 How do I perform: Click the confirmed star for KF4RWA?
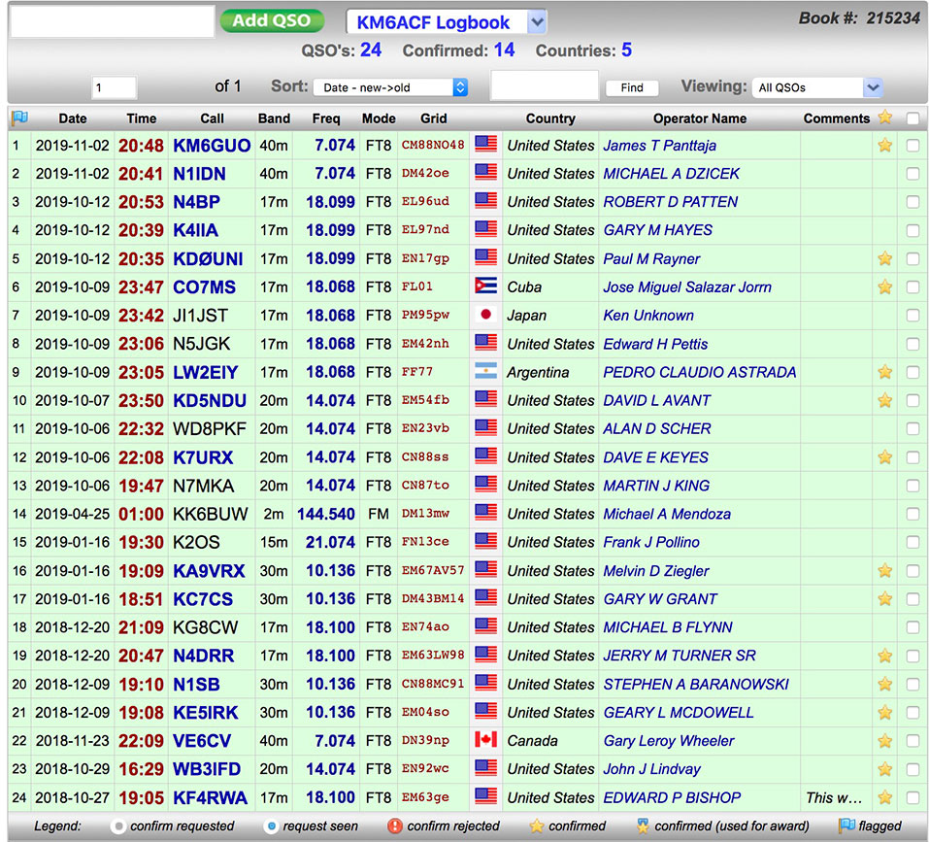(x=885, y=797)
